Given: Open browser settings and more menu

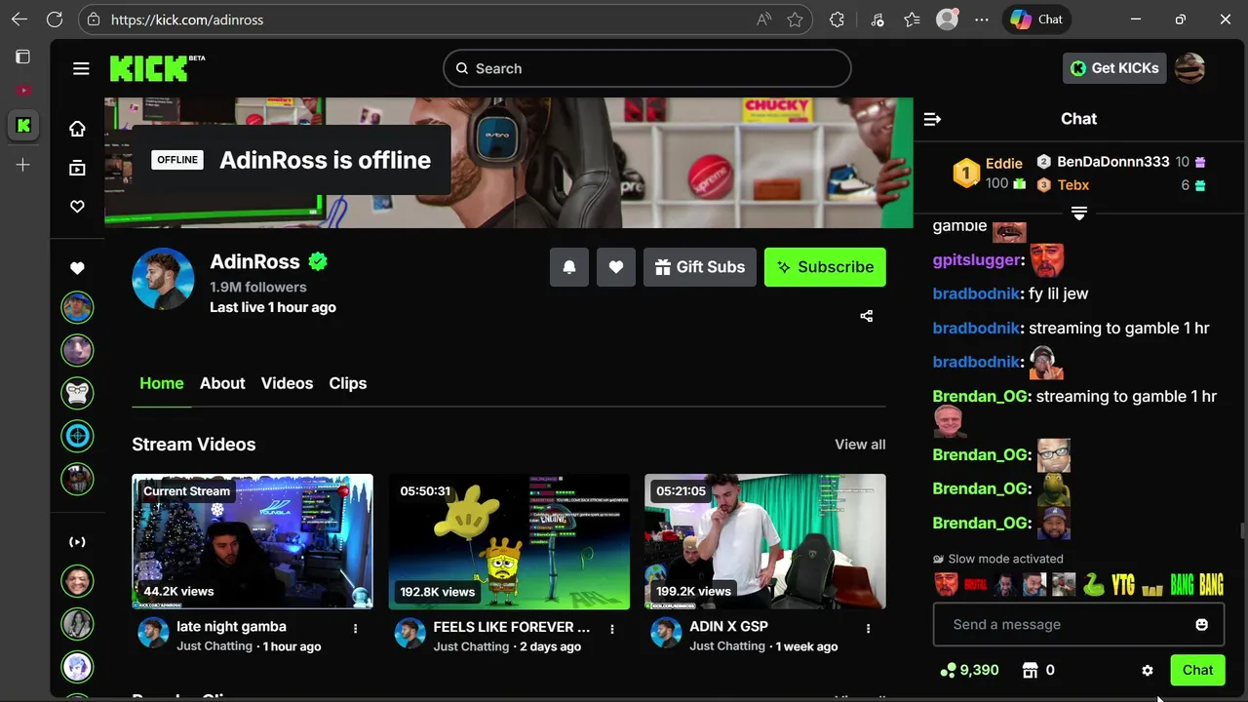Looking at the screenshot, I should [982, 19].
